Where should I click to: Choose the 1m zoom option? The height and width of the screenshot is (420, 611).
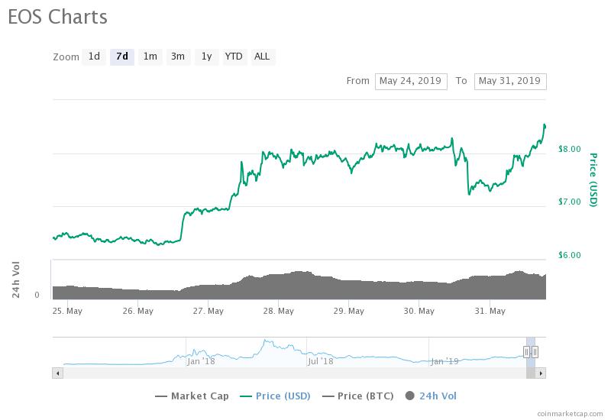[x=150, y=57]
